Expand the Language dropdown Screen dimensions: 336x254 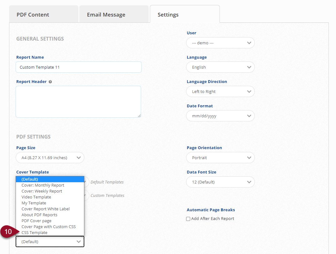coord(220,67)
